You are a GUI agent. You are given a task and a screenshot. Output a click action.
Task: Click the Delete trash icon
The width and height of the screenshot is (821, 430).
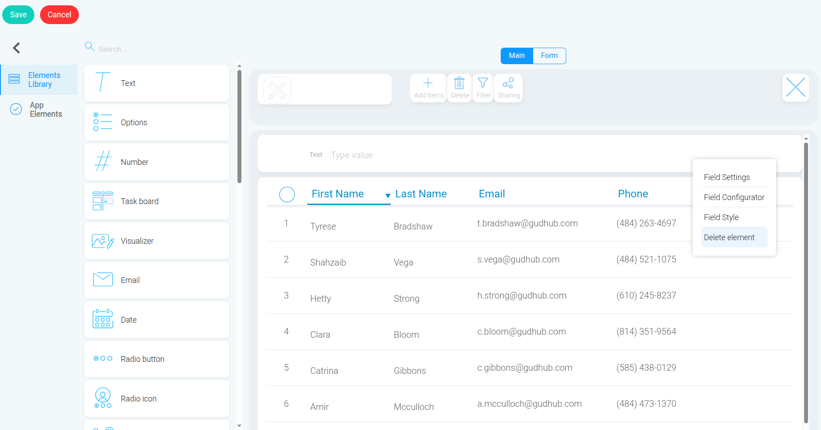click(459, 83)
